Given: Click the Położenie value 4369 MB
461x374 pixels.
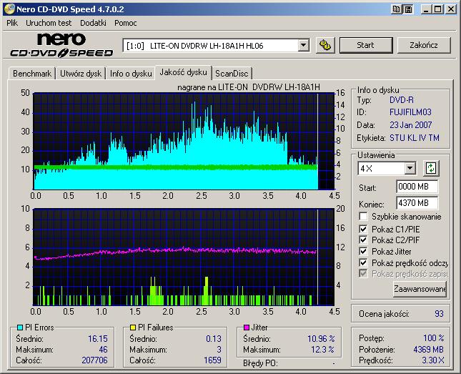Looking at the screenshot, I should (428, 349).
